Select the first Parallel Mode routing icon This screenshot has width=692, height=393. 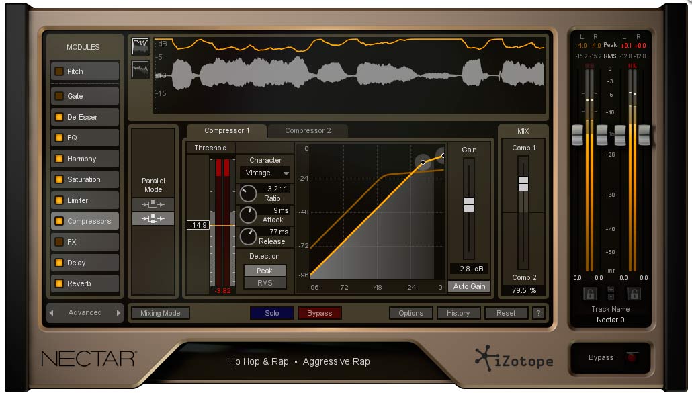(154, 204)
